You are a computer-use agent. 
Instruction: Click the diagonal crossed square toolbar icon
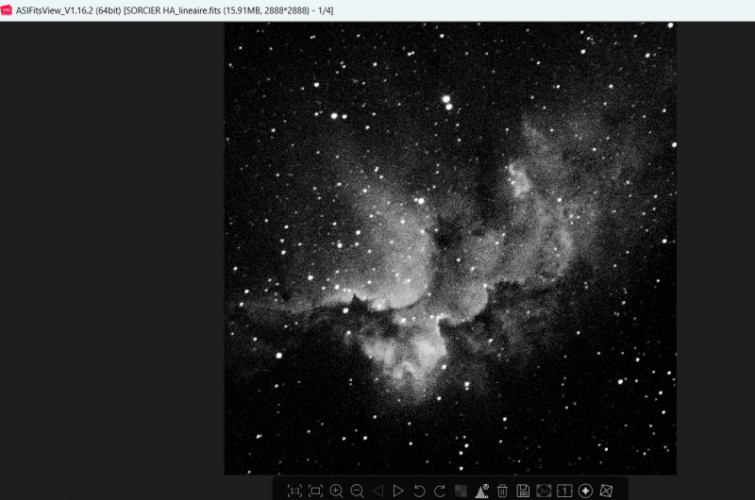pyautogui.click(x=606, y=491)
